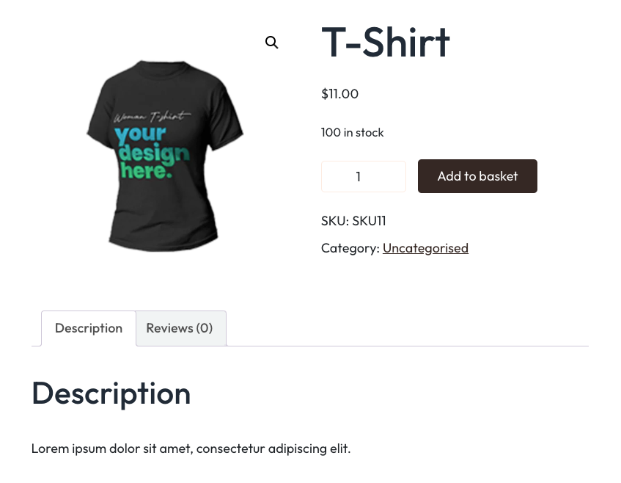This screenshot has height=483, width=621.
Task: Switch to the Reviews (0) tab
Action: [179, 328]
